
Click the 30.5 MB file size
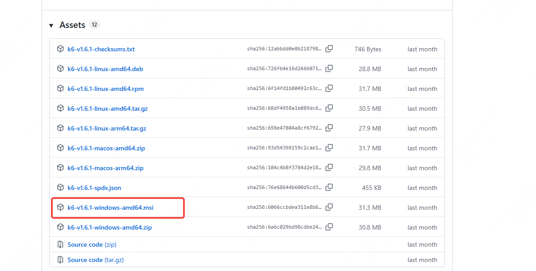point(370,108)
